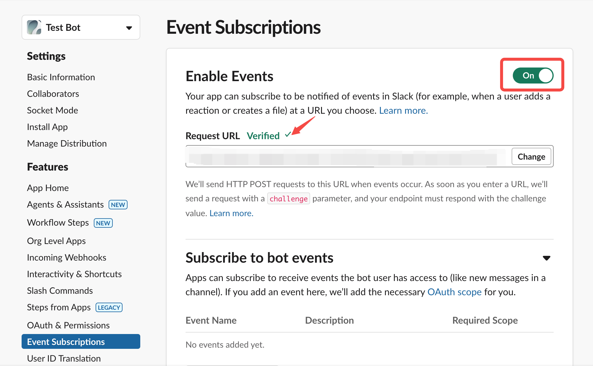The height and width of the screenshot is (366, 593).
Task: Click Learn more link after 'URL you choose'
Action: point(403,110)
